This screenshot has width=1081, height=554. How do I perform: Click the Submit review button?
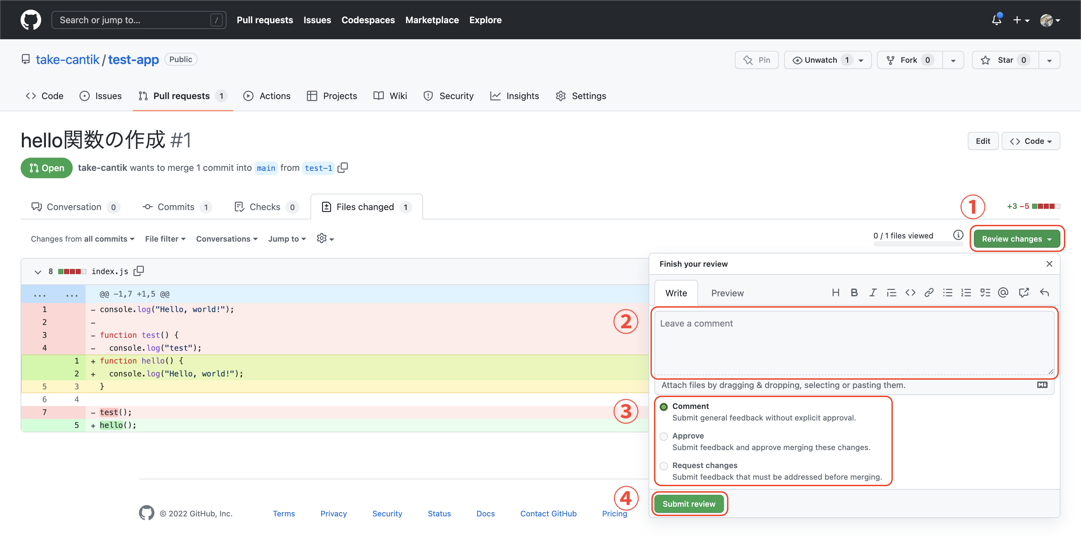(688, 503)
